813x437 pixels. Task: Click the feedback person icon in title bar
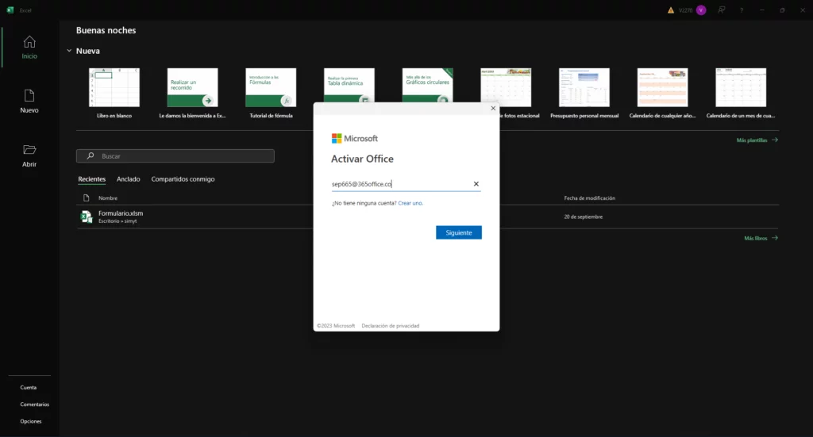(721, 10)
